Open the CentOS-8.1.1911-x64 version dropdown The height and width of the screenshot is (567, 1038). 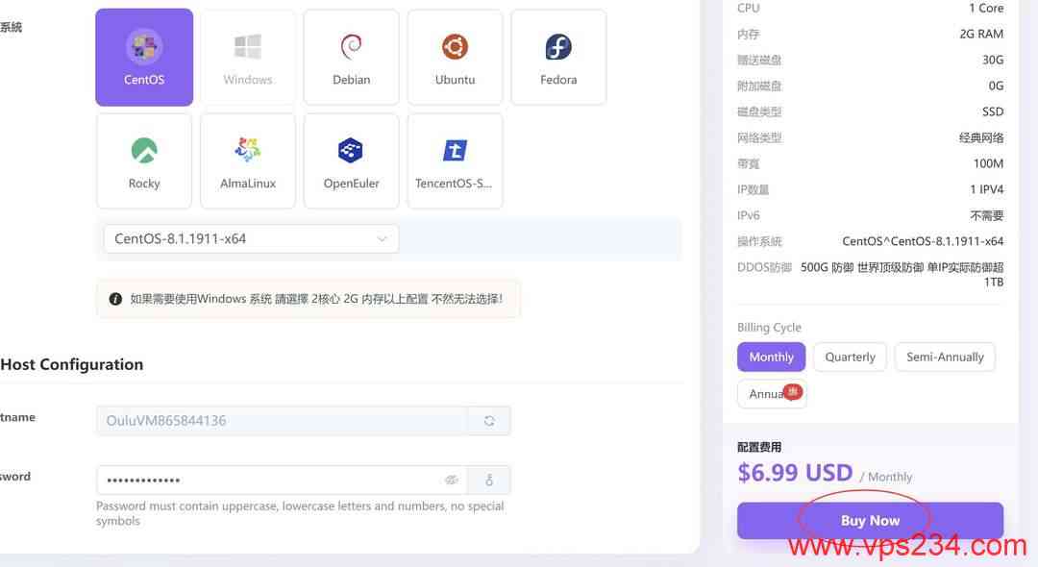(251, 239)
